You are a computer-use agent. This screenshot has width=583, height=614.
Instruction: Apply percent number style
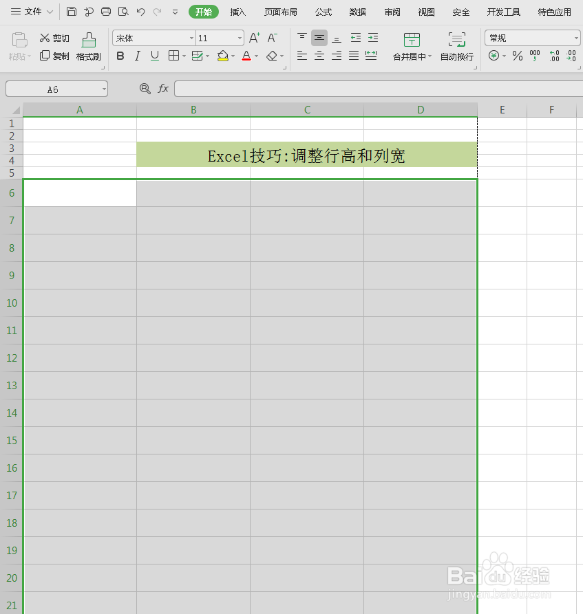click(x=518, y=56)
